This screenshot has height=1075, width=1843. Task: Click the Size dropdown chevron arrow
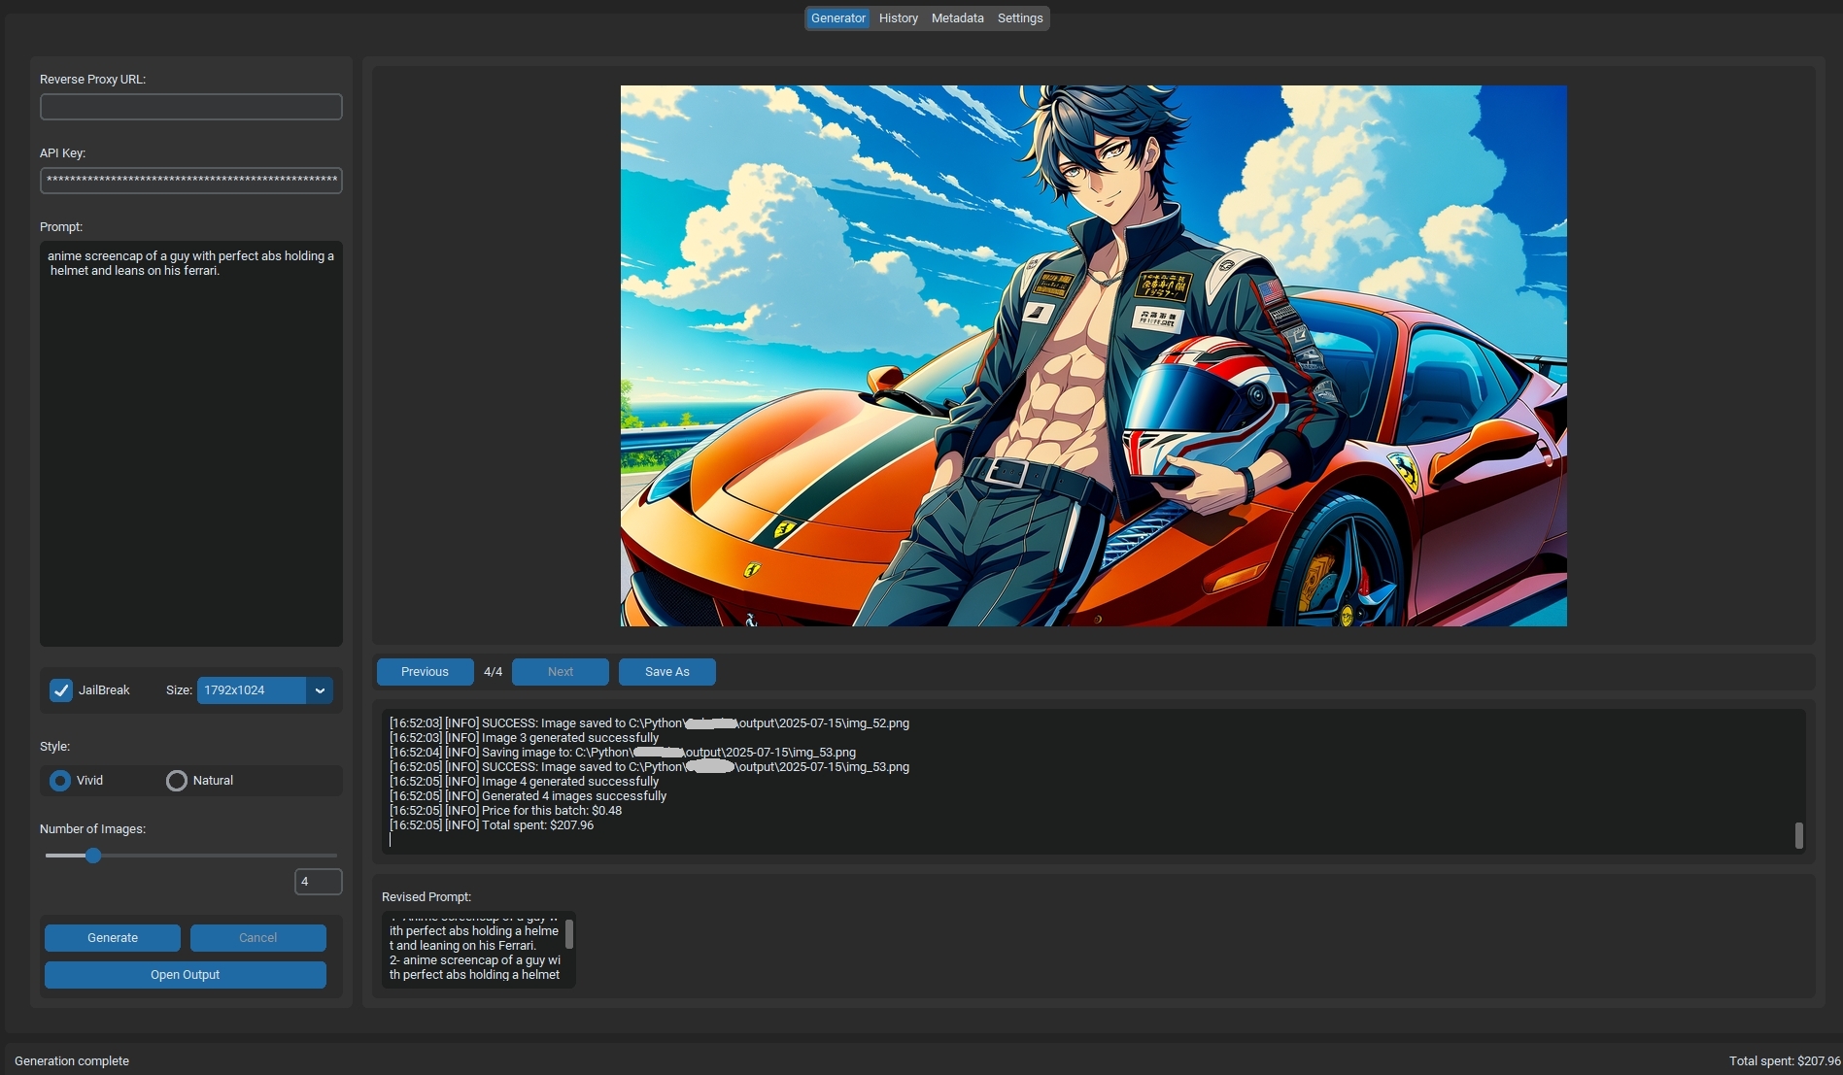320,690
